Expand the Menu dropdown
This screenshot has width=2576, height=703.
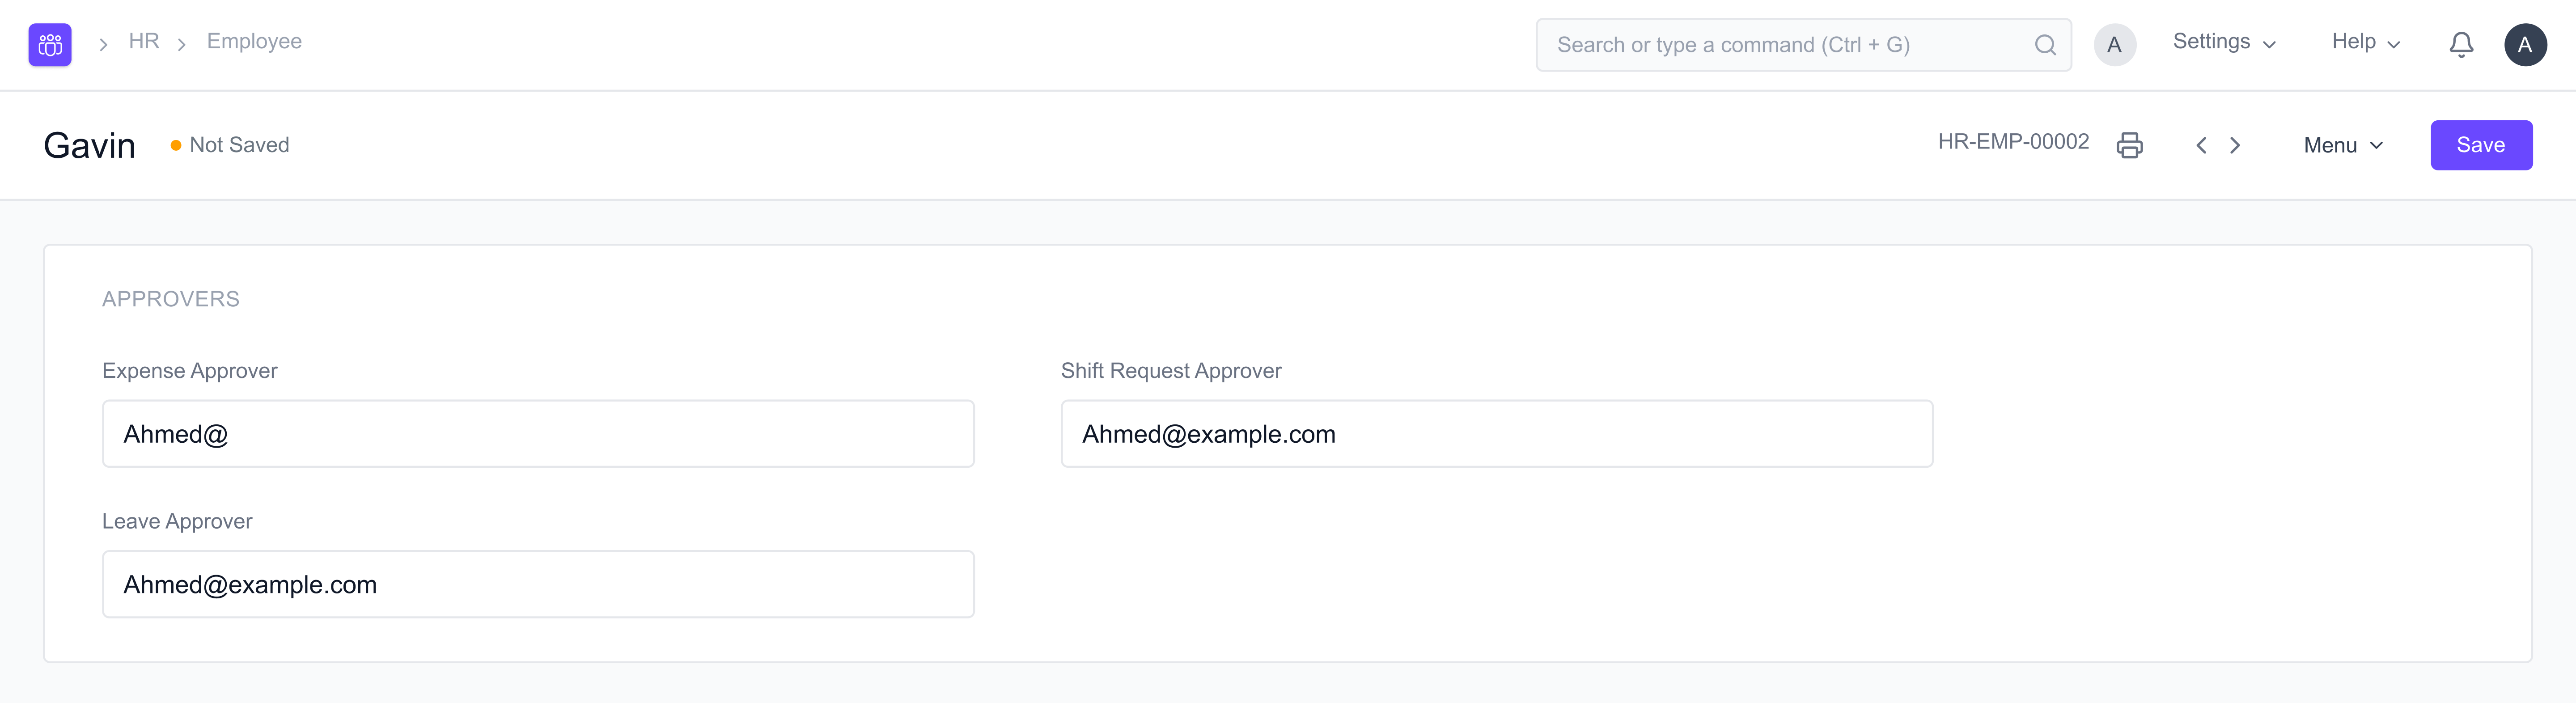point(2343,145)
